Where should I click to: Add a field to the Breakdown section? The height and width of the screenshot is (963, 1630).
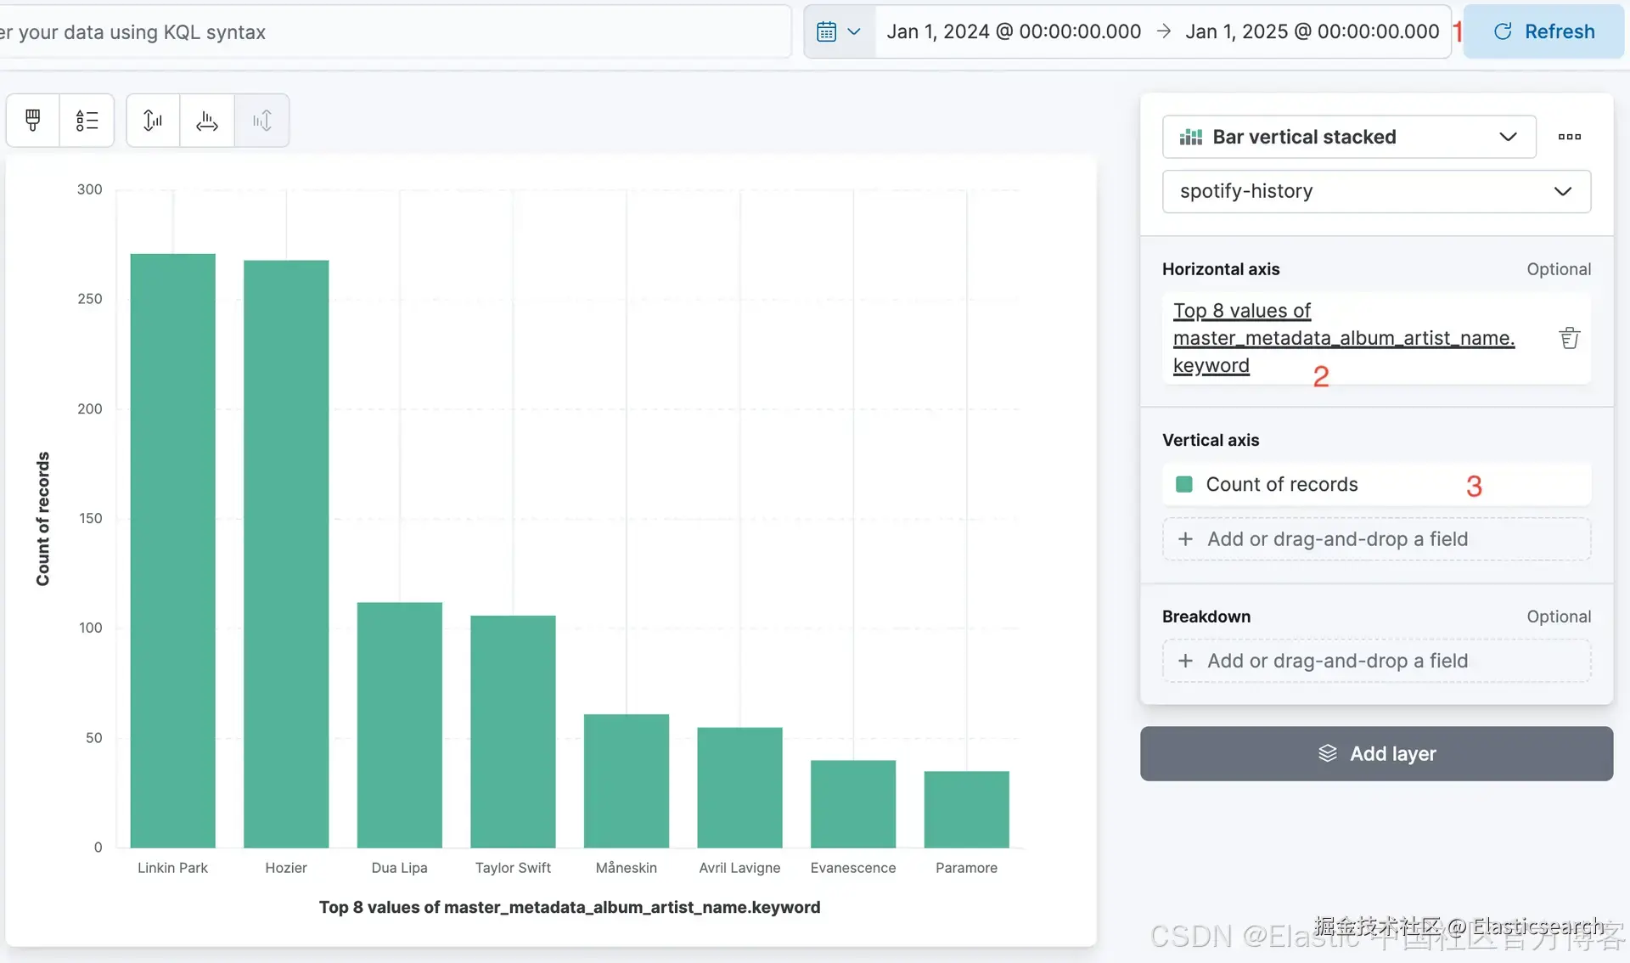click(1376, 661)
